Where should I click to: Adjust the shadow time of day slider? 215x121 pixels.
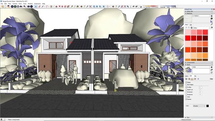coord(168,6)
